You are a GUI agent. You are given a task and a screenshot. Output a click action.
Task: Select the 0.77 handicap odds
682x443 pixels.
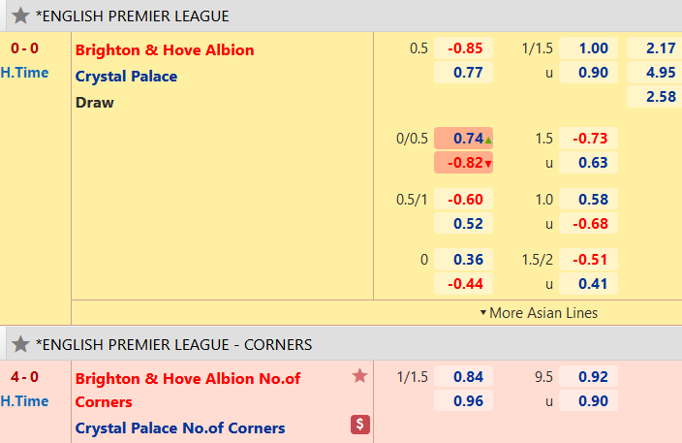[x=464, y=73]
